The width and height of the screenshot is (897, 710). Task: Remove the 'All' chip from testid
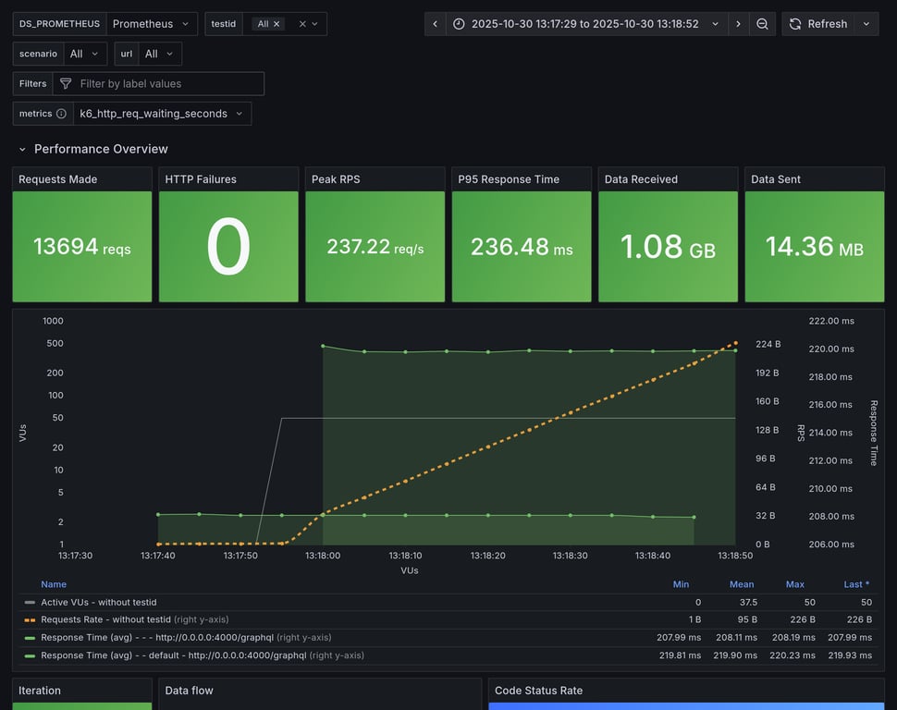coord(276,24)
